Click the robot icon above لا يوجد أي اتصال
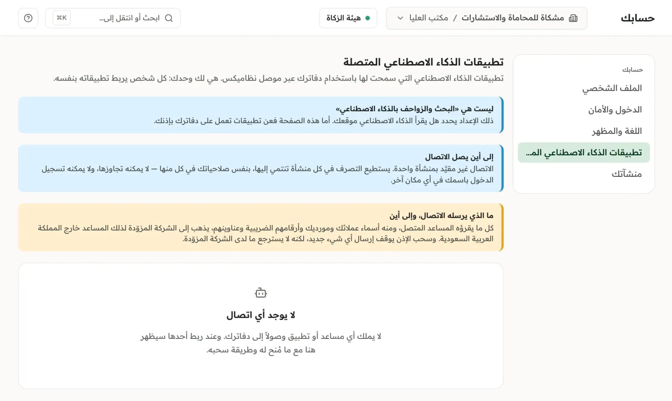672x401 pixels. (x=261, y=293)
